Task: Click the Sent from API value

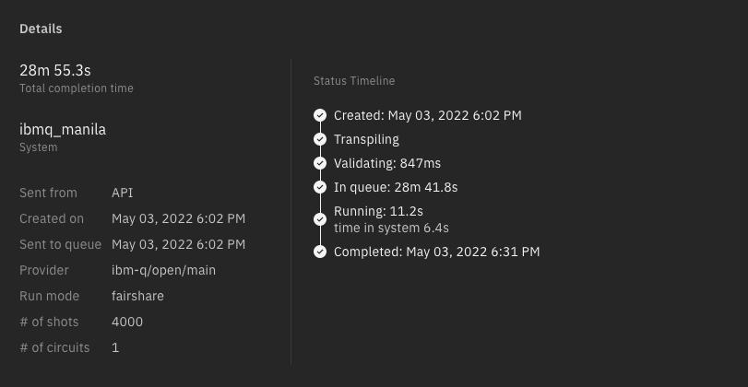Action: (123, 193)
